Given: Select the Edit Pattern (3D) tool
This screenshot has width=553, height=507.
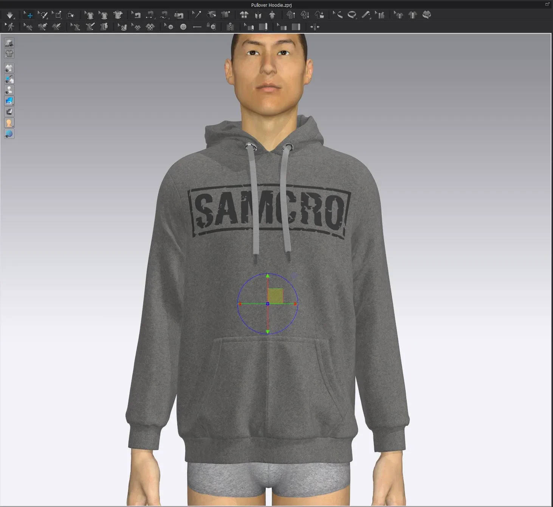Looking at the screenshot, I should click(28, 27).
